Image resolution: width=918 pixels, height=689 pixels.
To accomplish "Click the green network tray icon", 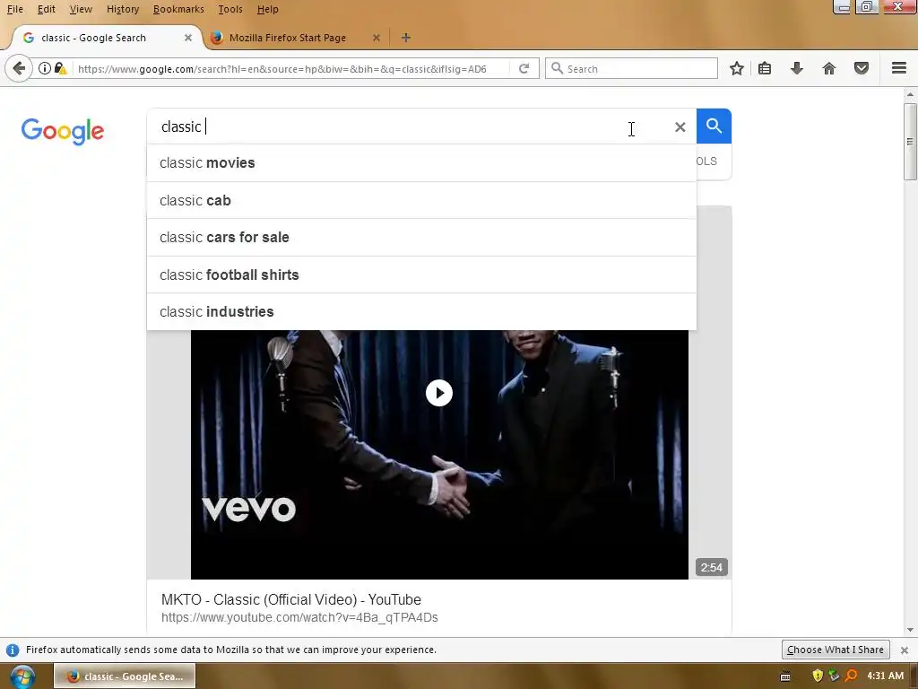I will click(835, 676).
